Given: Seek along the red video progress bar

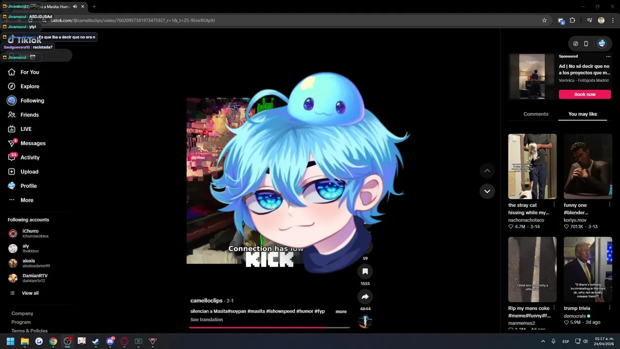Looking at the screenshot, I should (x=269, y=328).
